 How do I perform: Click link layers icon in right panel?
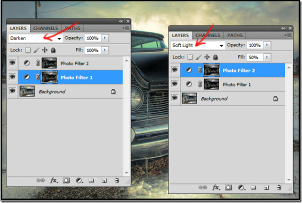pos(202,187)
